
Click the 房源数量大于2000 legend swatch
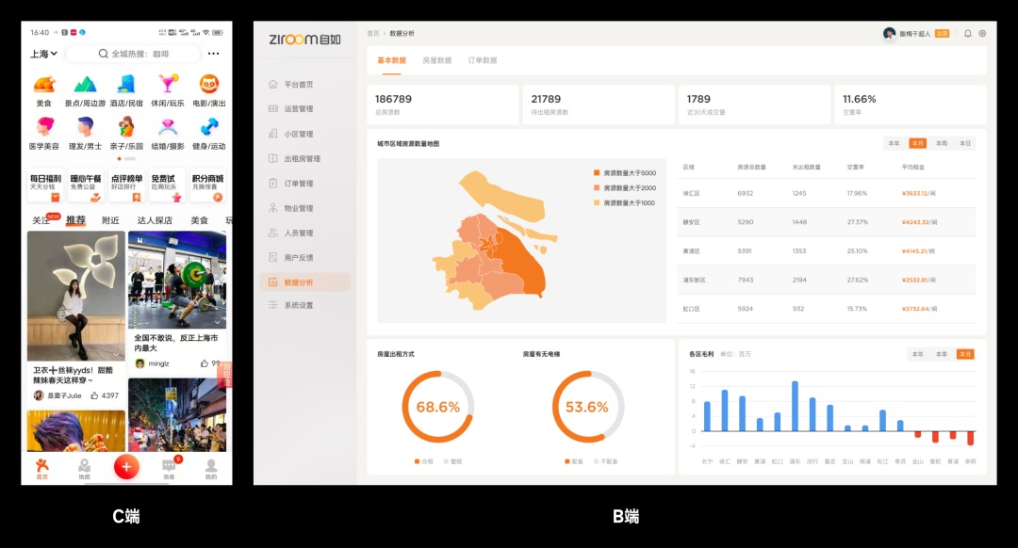(596, 188)
